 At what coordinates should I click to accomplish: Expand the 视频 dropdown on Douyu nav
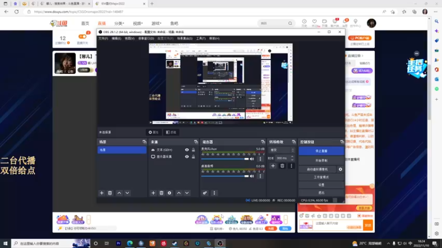[138, 23]
